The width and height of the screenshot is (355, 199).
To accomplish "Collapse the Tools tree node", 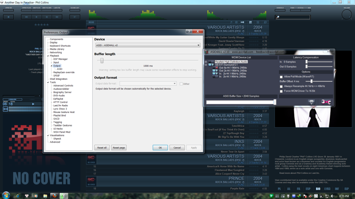I will pos(48,82).
